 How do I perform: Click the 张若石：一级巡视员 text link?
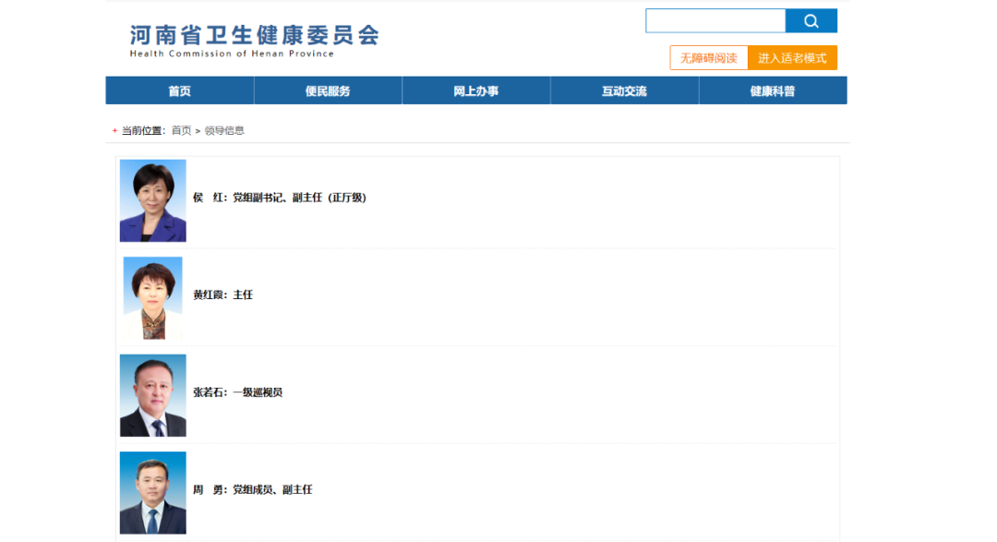tap(237, 392)
